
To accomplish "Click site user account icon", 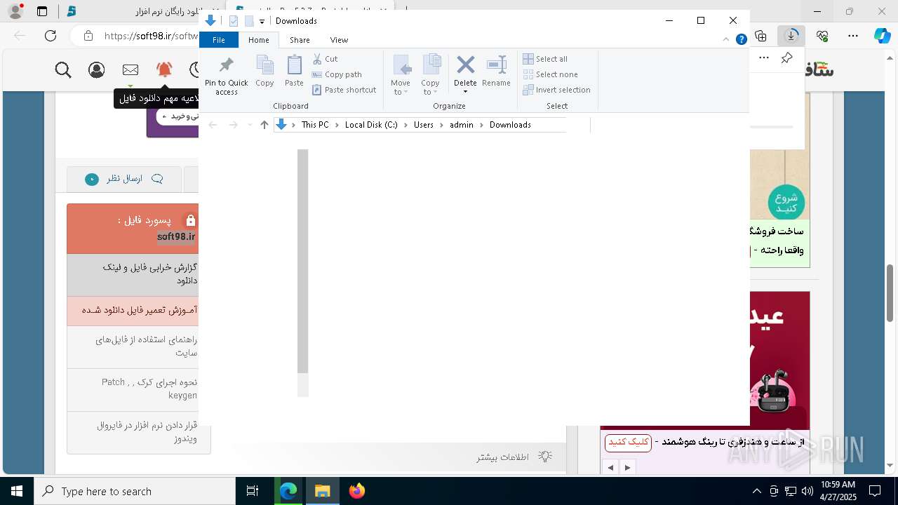I will click(97, 69).
